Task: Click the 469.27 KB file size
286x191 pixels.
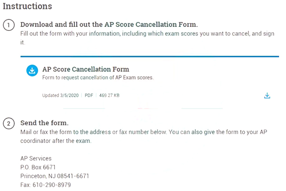Action: pyautogui.click(x=110, y=95)
